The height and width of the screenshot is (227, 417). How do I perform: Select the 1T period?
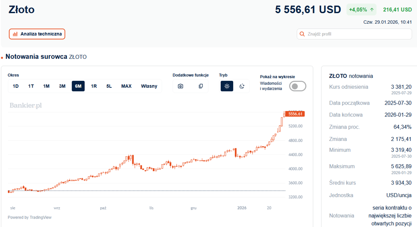(x=31, y=86)
